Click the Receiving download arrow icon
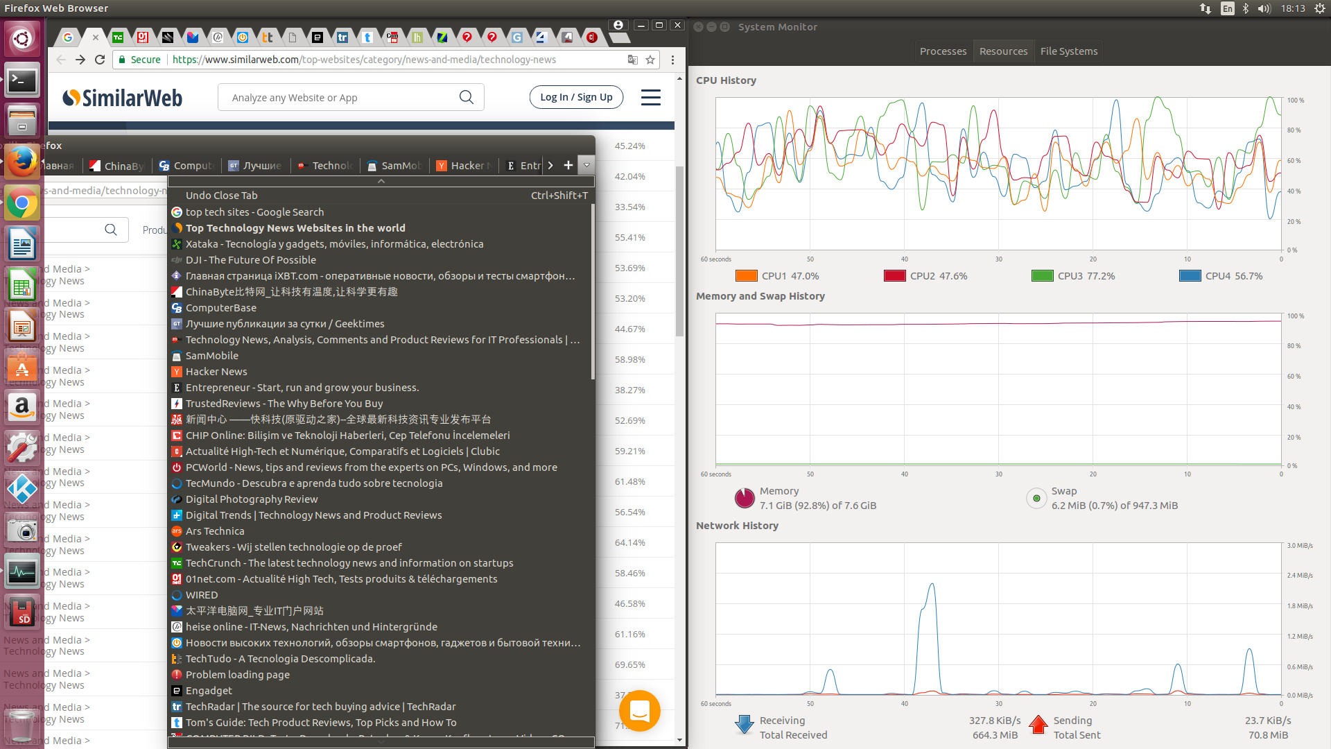Image resolution: width=1331 pixels, height=749 pixels. (744, 725)
